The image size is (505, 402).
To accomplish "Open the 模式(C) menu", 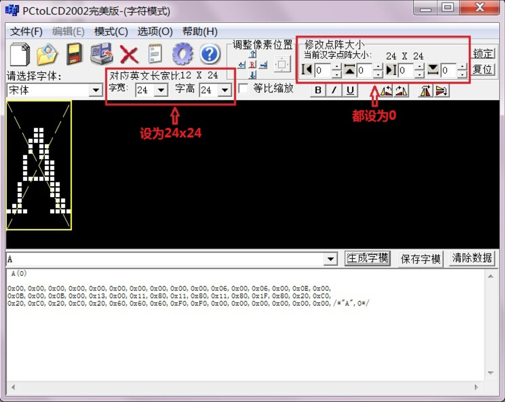I will [x=111, y=31].
